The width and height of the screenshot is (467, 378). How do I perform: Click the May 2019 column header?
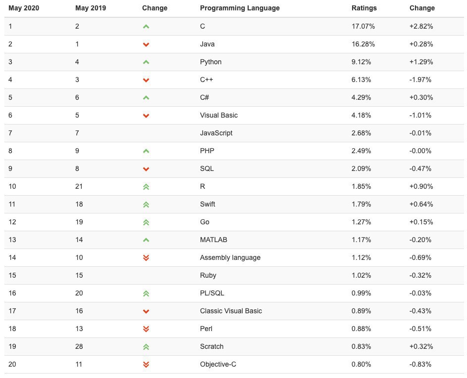point(91,8)
